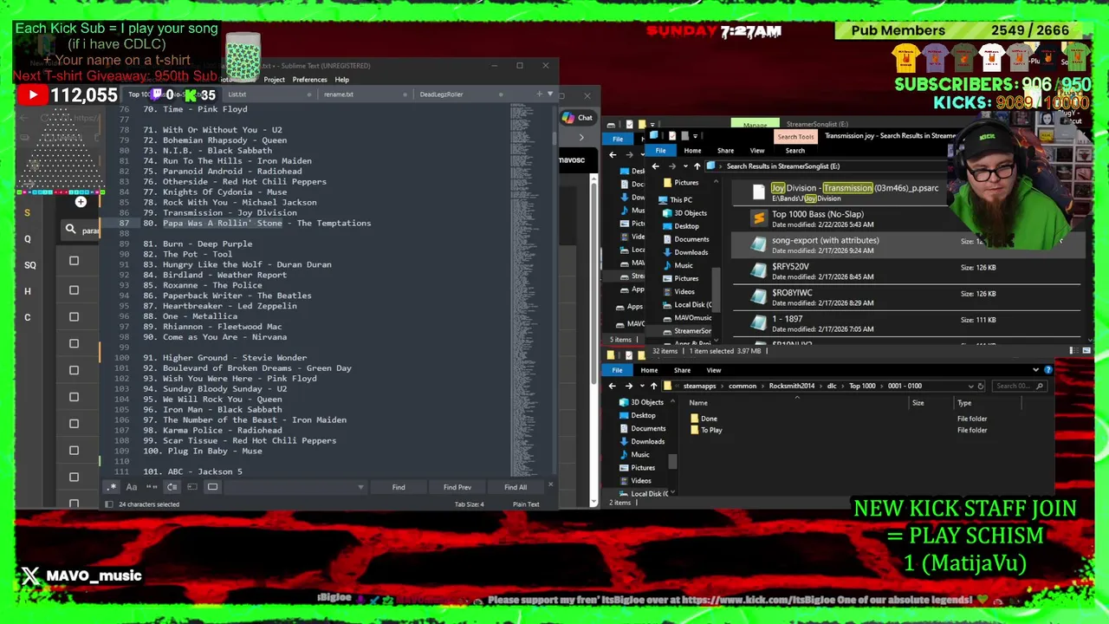Switch to large icons view in status bar
Screen dimensions: 1109x624
click(x=1086, y=351)
